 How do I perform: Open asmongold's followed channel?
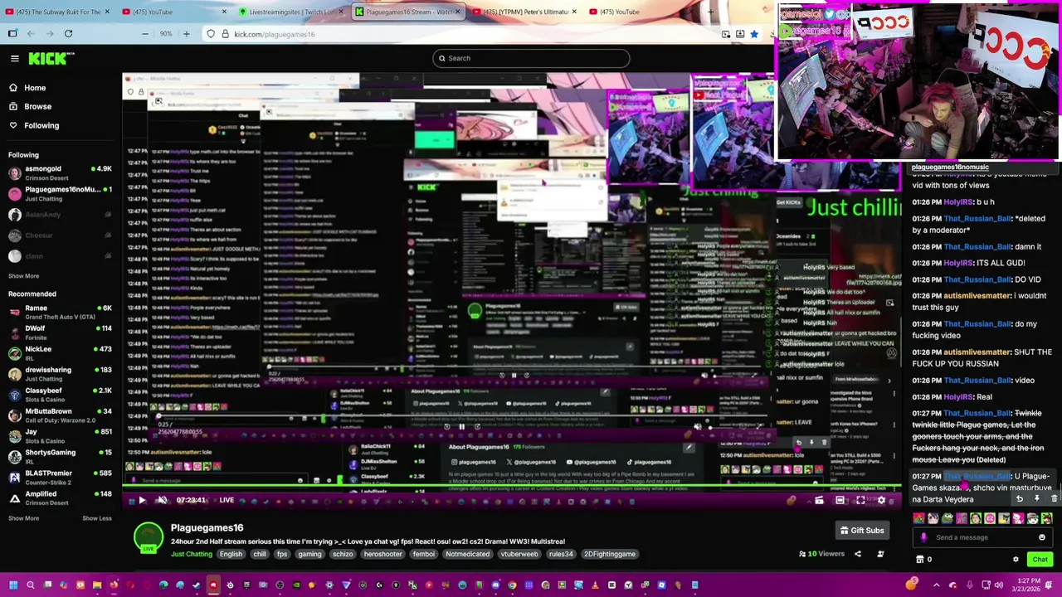[x=60, y=172]
